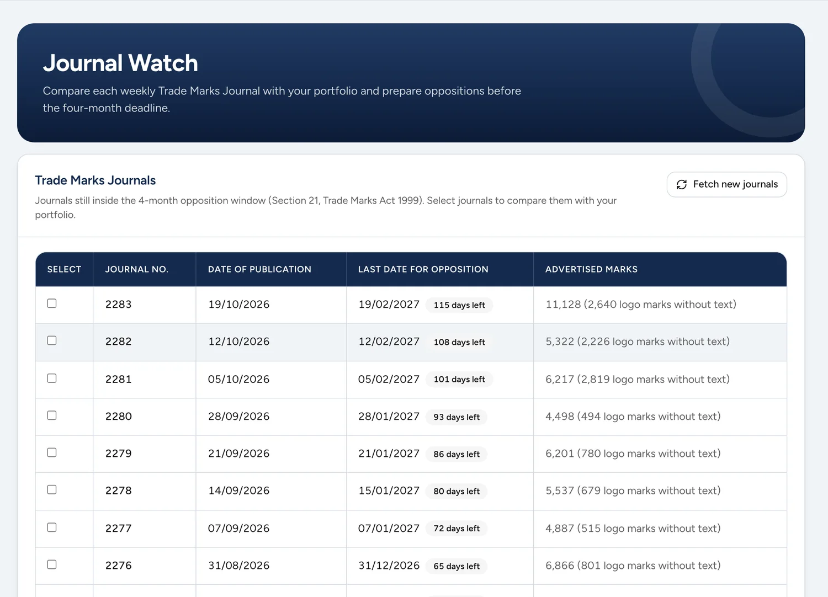
Task: Click publication date 19/10/2026
Action: (x=239, y=305)
